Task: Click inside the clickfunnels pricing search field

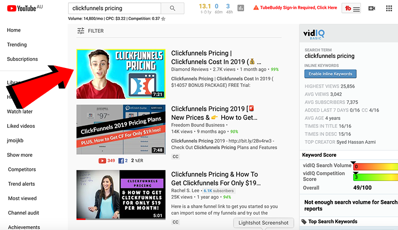Action: click(114, 9)
